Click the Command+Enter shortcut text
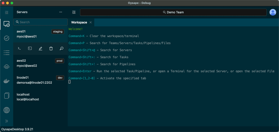The height and width of the screenshot is (132, 279). (80, 71)
